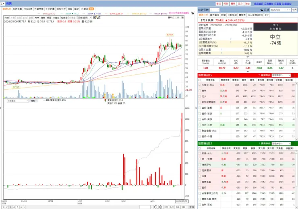This screenshot has height=209, width=298.
Task: Go to chart page 1
Action: (x=3, y=207)
